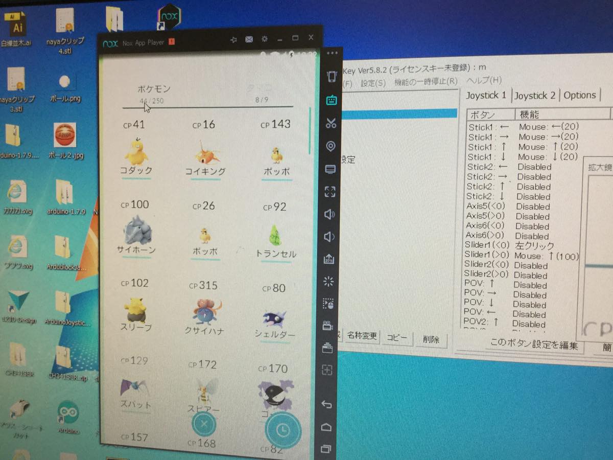The width and height of the screenshot is (613, 460).
Task: Open virtual location pin in Nox sidebar
Action: (331, 146)
